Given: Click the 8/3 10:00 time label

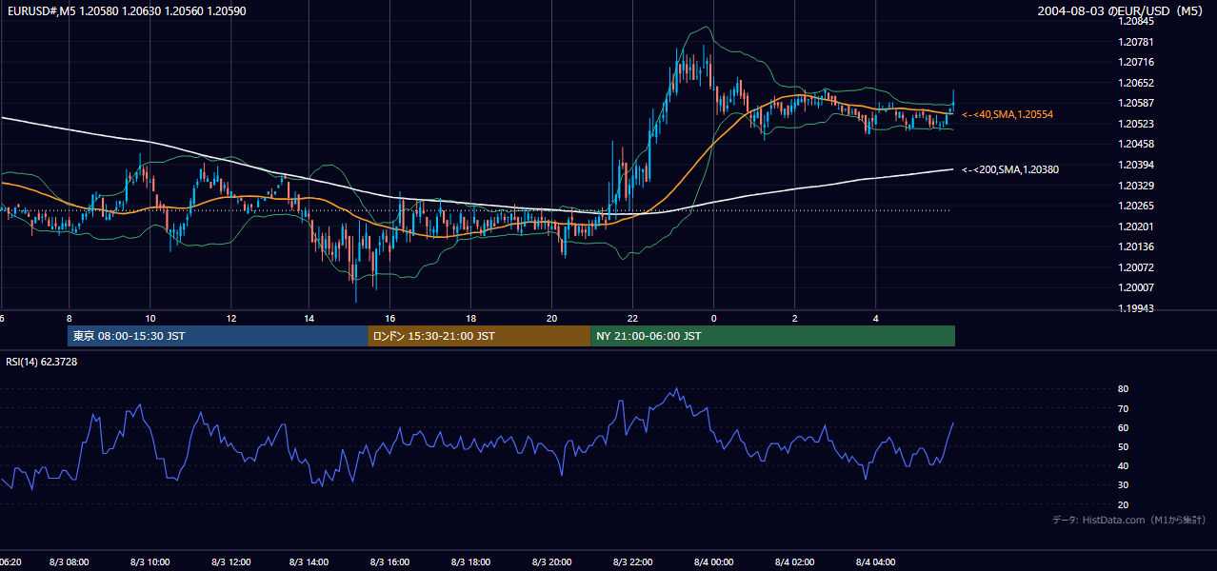Looking at the screenshot, I should 150,562.
